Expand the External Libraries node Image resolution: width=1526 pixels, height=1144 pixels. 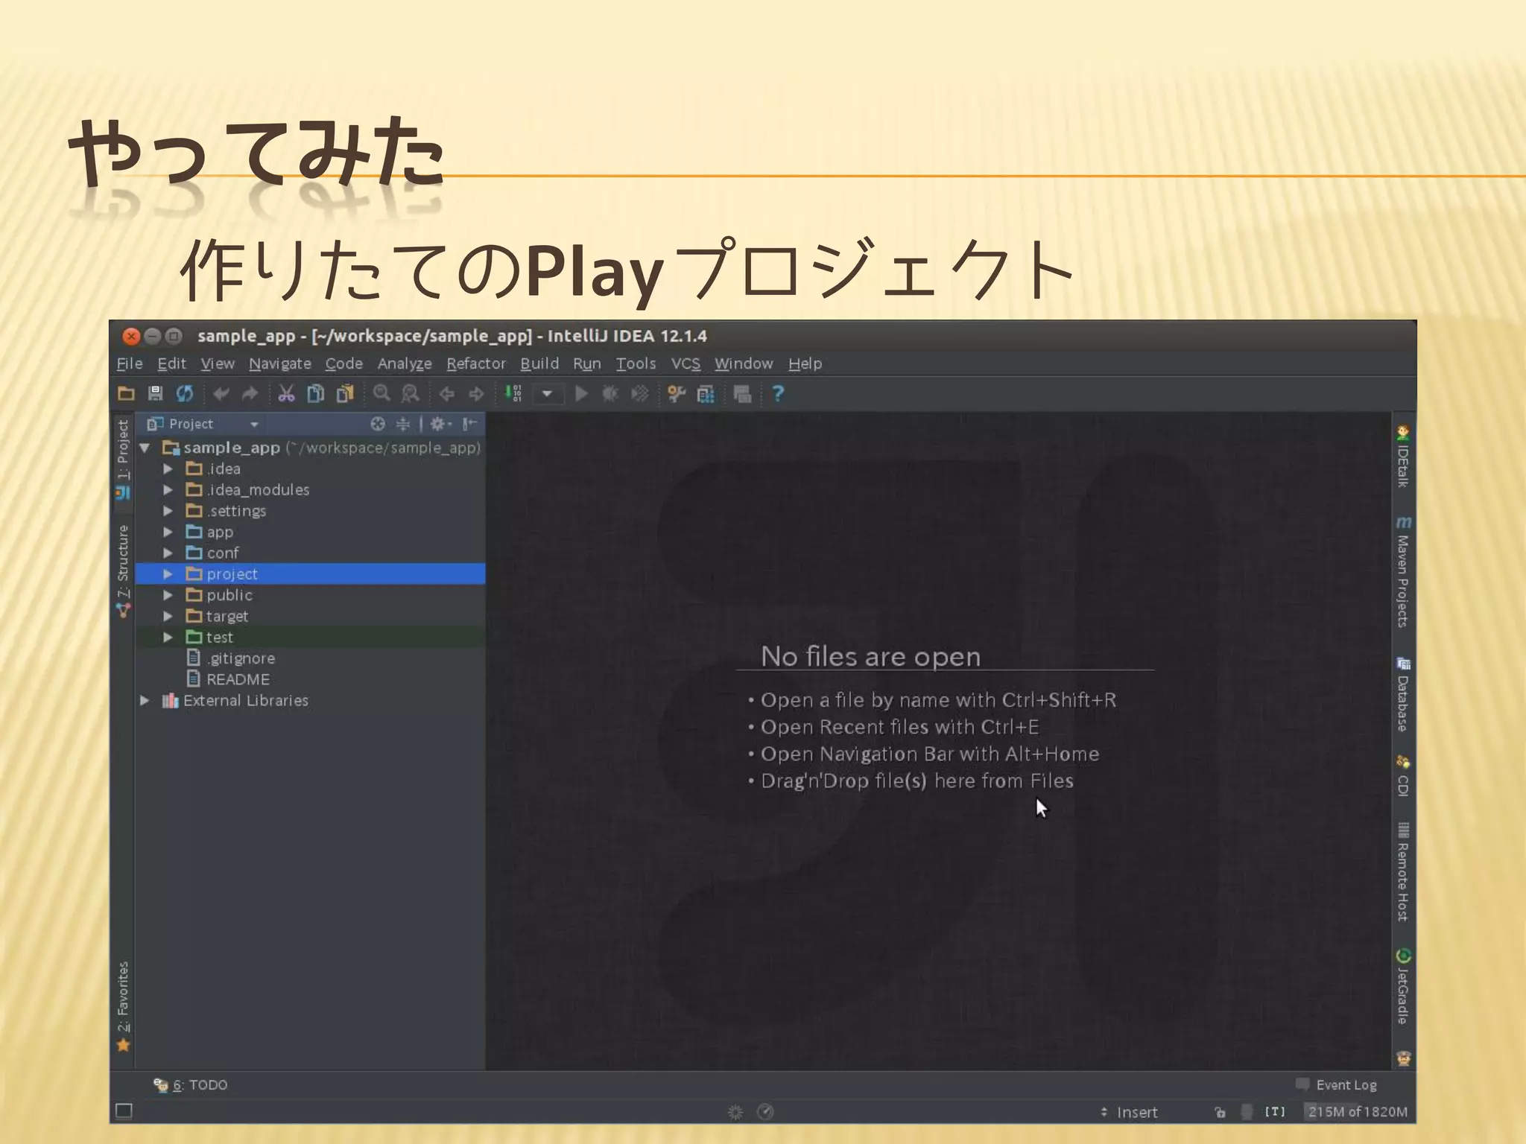145,700
